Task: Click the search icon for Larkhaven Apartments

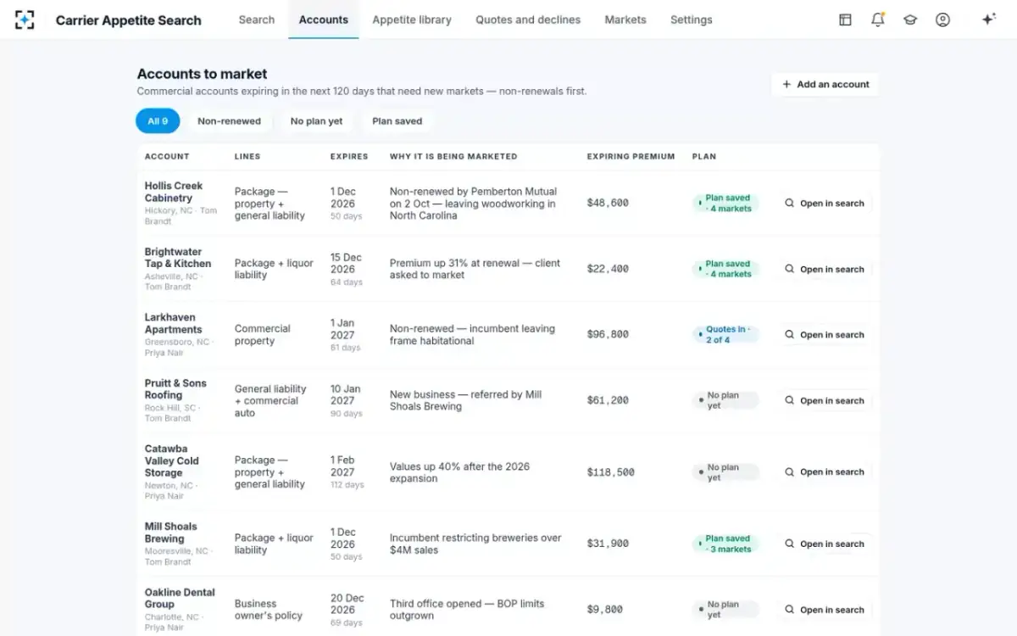Action: point(789,335)
